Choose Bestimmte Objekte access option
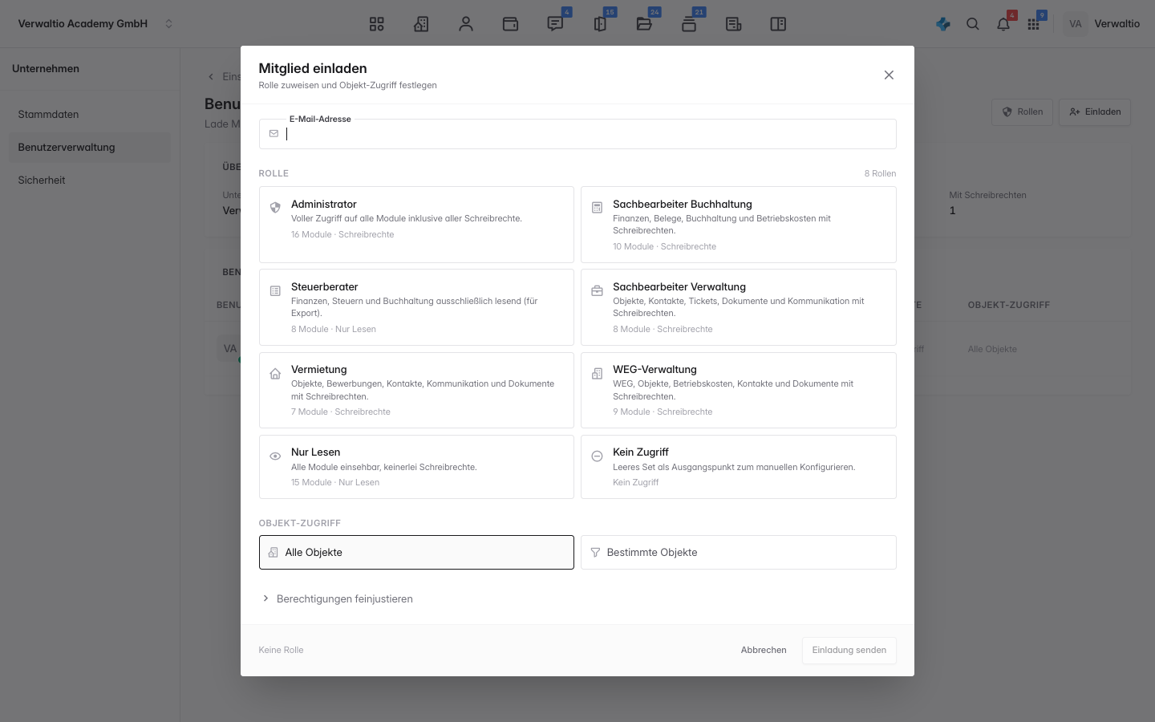Viewport: 1155px width, 722px height. point(738,552)
